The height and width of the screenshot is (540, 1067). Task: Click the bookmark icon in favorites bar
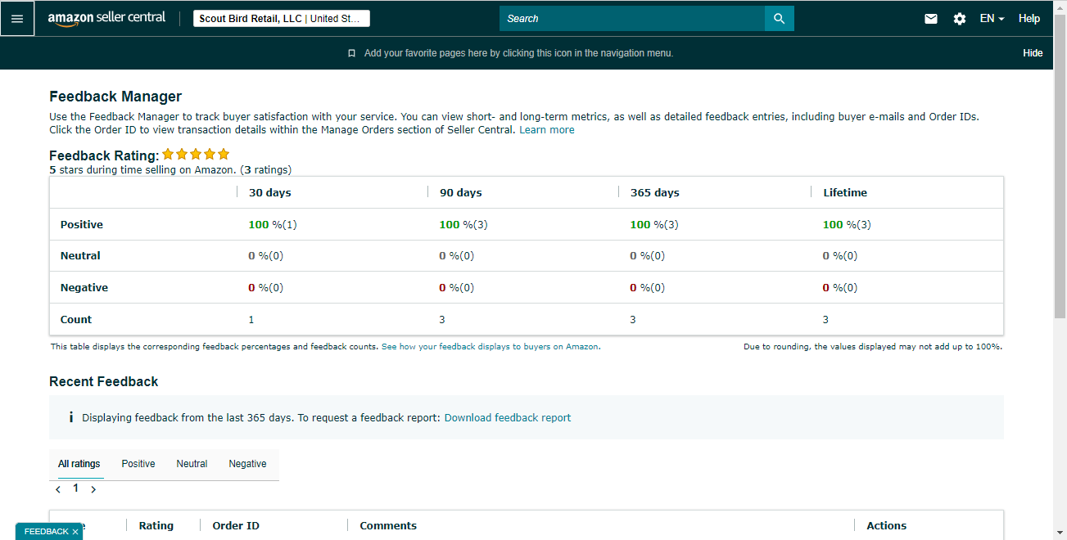351,53
